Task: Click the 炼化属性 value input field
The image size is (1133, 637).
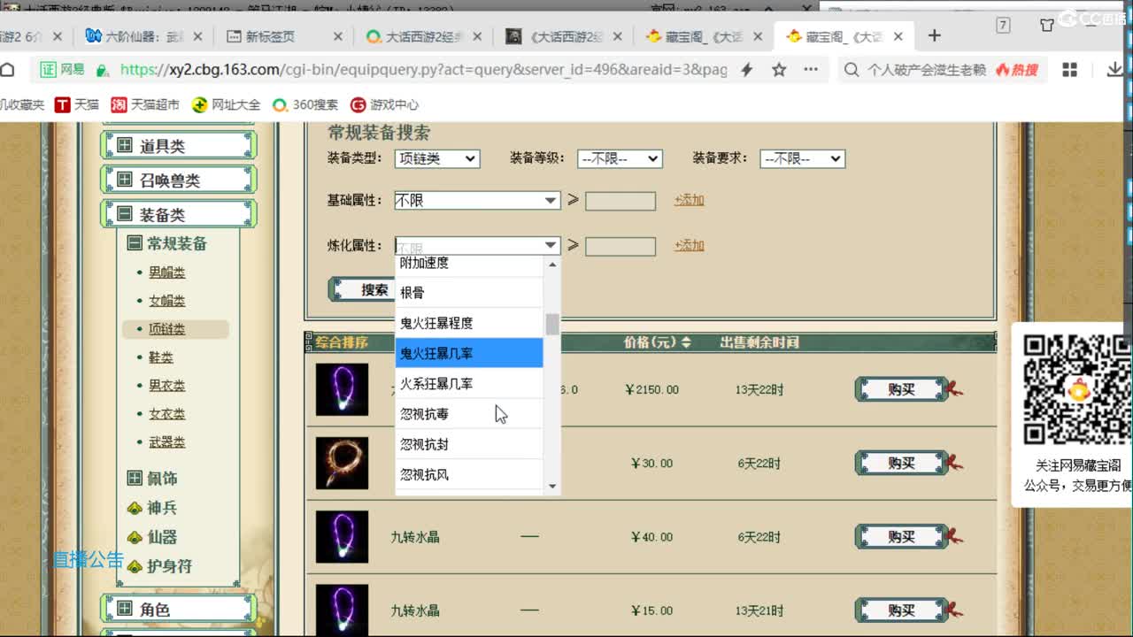Action: tap(620, 246)
